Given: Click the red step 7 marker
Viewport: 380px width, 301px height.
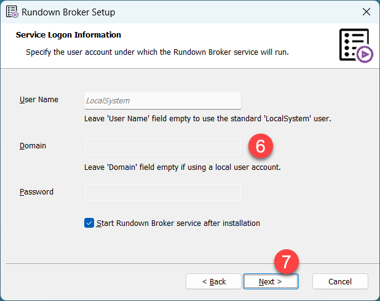Looking at the screenshot, I should [286, 262].
